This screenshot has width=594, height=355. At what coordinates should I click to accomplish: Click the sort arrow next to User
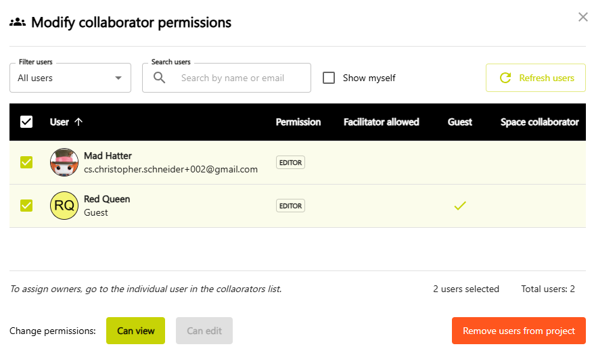[78, 122]
